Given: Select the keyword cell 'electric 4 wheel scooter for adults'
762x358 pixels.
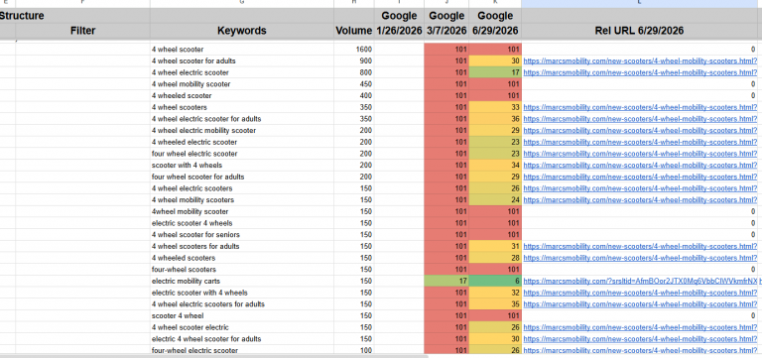Looking at the screenshot, I should coord(241,339).
